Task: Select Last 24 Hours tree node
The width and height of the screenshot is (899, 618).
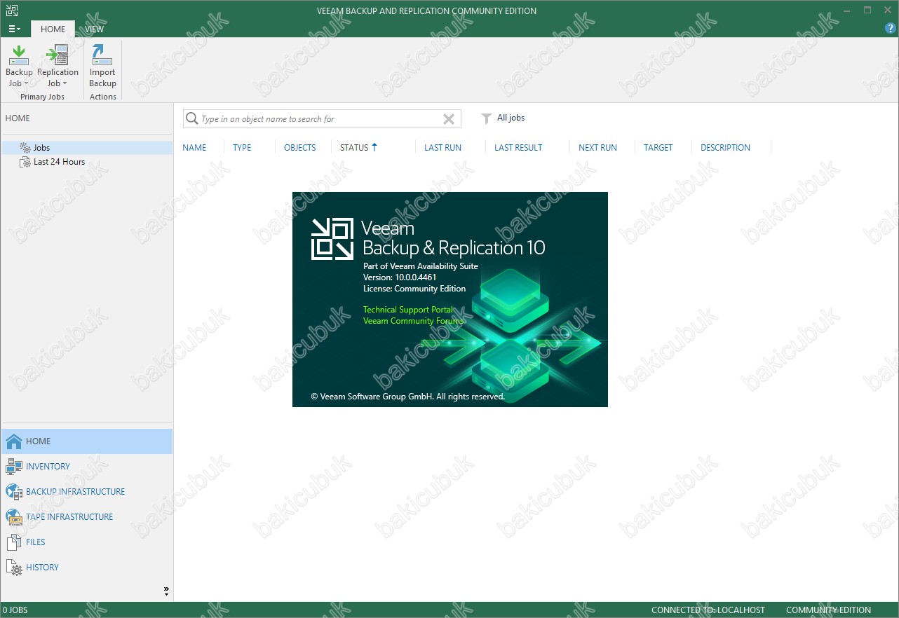Action: point(59,162)
